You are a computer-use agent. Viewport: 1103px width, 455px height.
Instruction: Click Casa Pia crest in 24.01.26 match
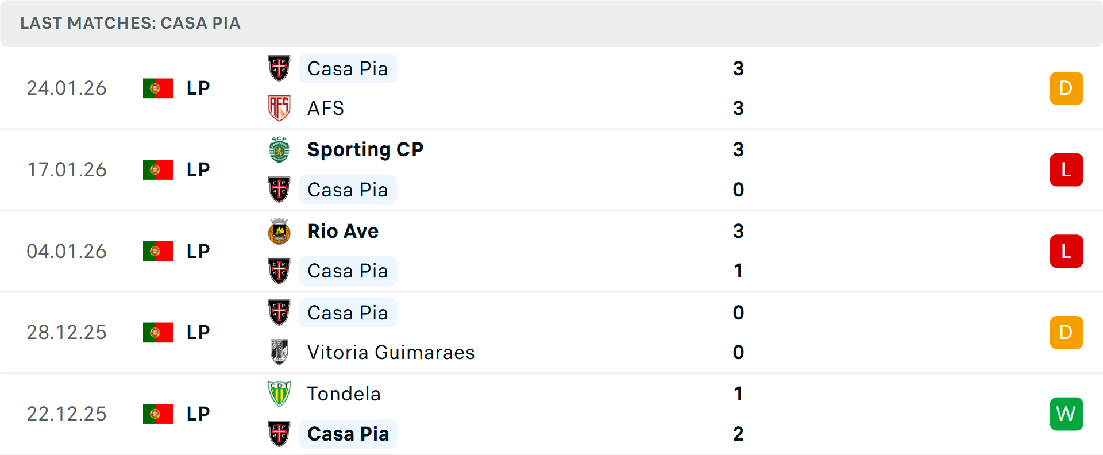279,68
